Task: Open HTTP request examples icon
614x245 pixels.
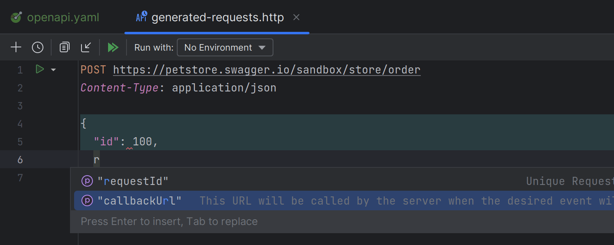Action: coord(64,47)
